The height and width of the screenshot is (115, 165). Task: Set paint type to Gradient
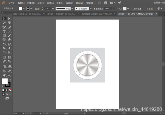[x=7, y=90]
